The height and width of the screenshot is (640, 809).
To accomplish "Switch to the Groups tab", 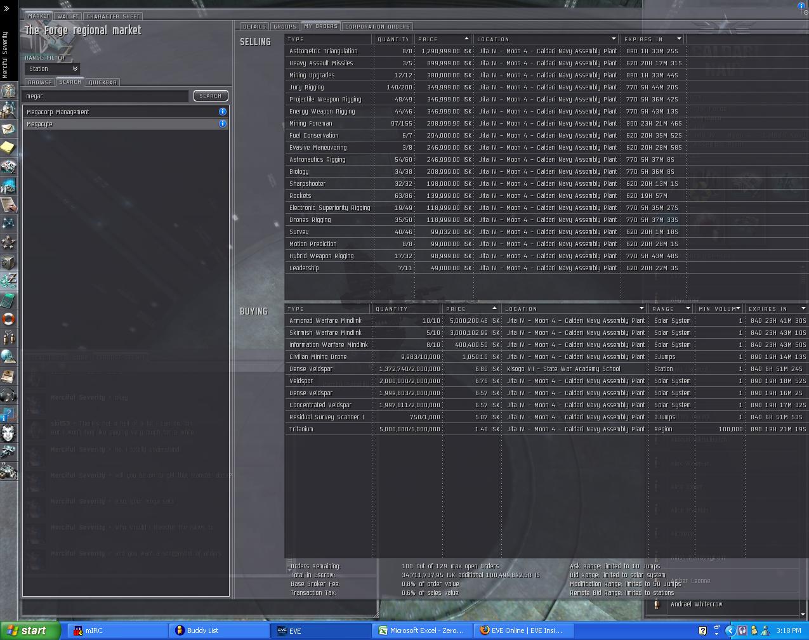I will click(x=284, y=27).
